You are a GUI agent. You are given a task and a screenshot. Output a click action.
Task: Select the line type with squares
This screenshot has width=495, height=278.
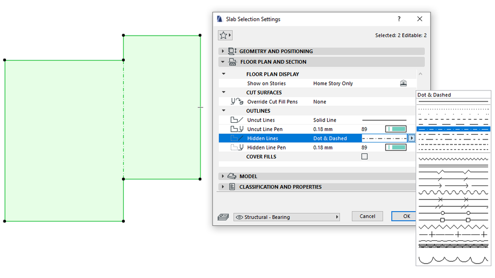[x=453, y=220]
